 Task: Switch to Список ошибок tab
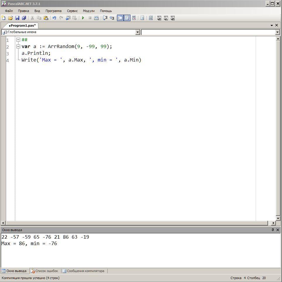pos(44,271)
